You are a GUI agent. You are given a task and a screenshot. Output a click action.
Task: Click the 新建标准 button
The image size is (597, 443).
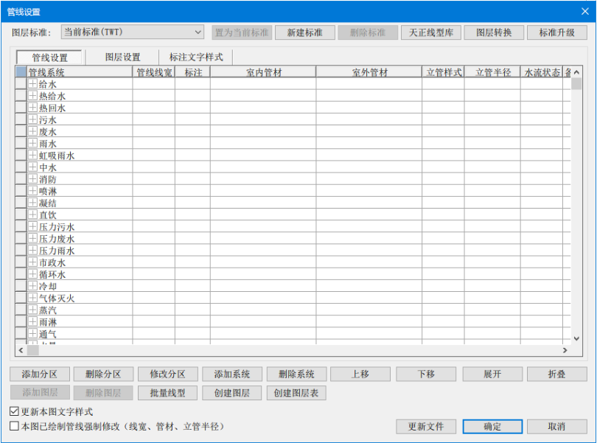point(303,32)
